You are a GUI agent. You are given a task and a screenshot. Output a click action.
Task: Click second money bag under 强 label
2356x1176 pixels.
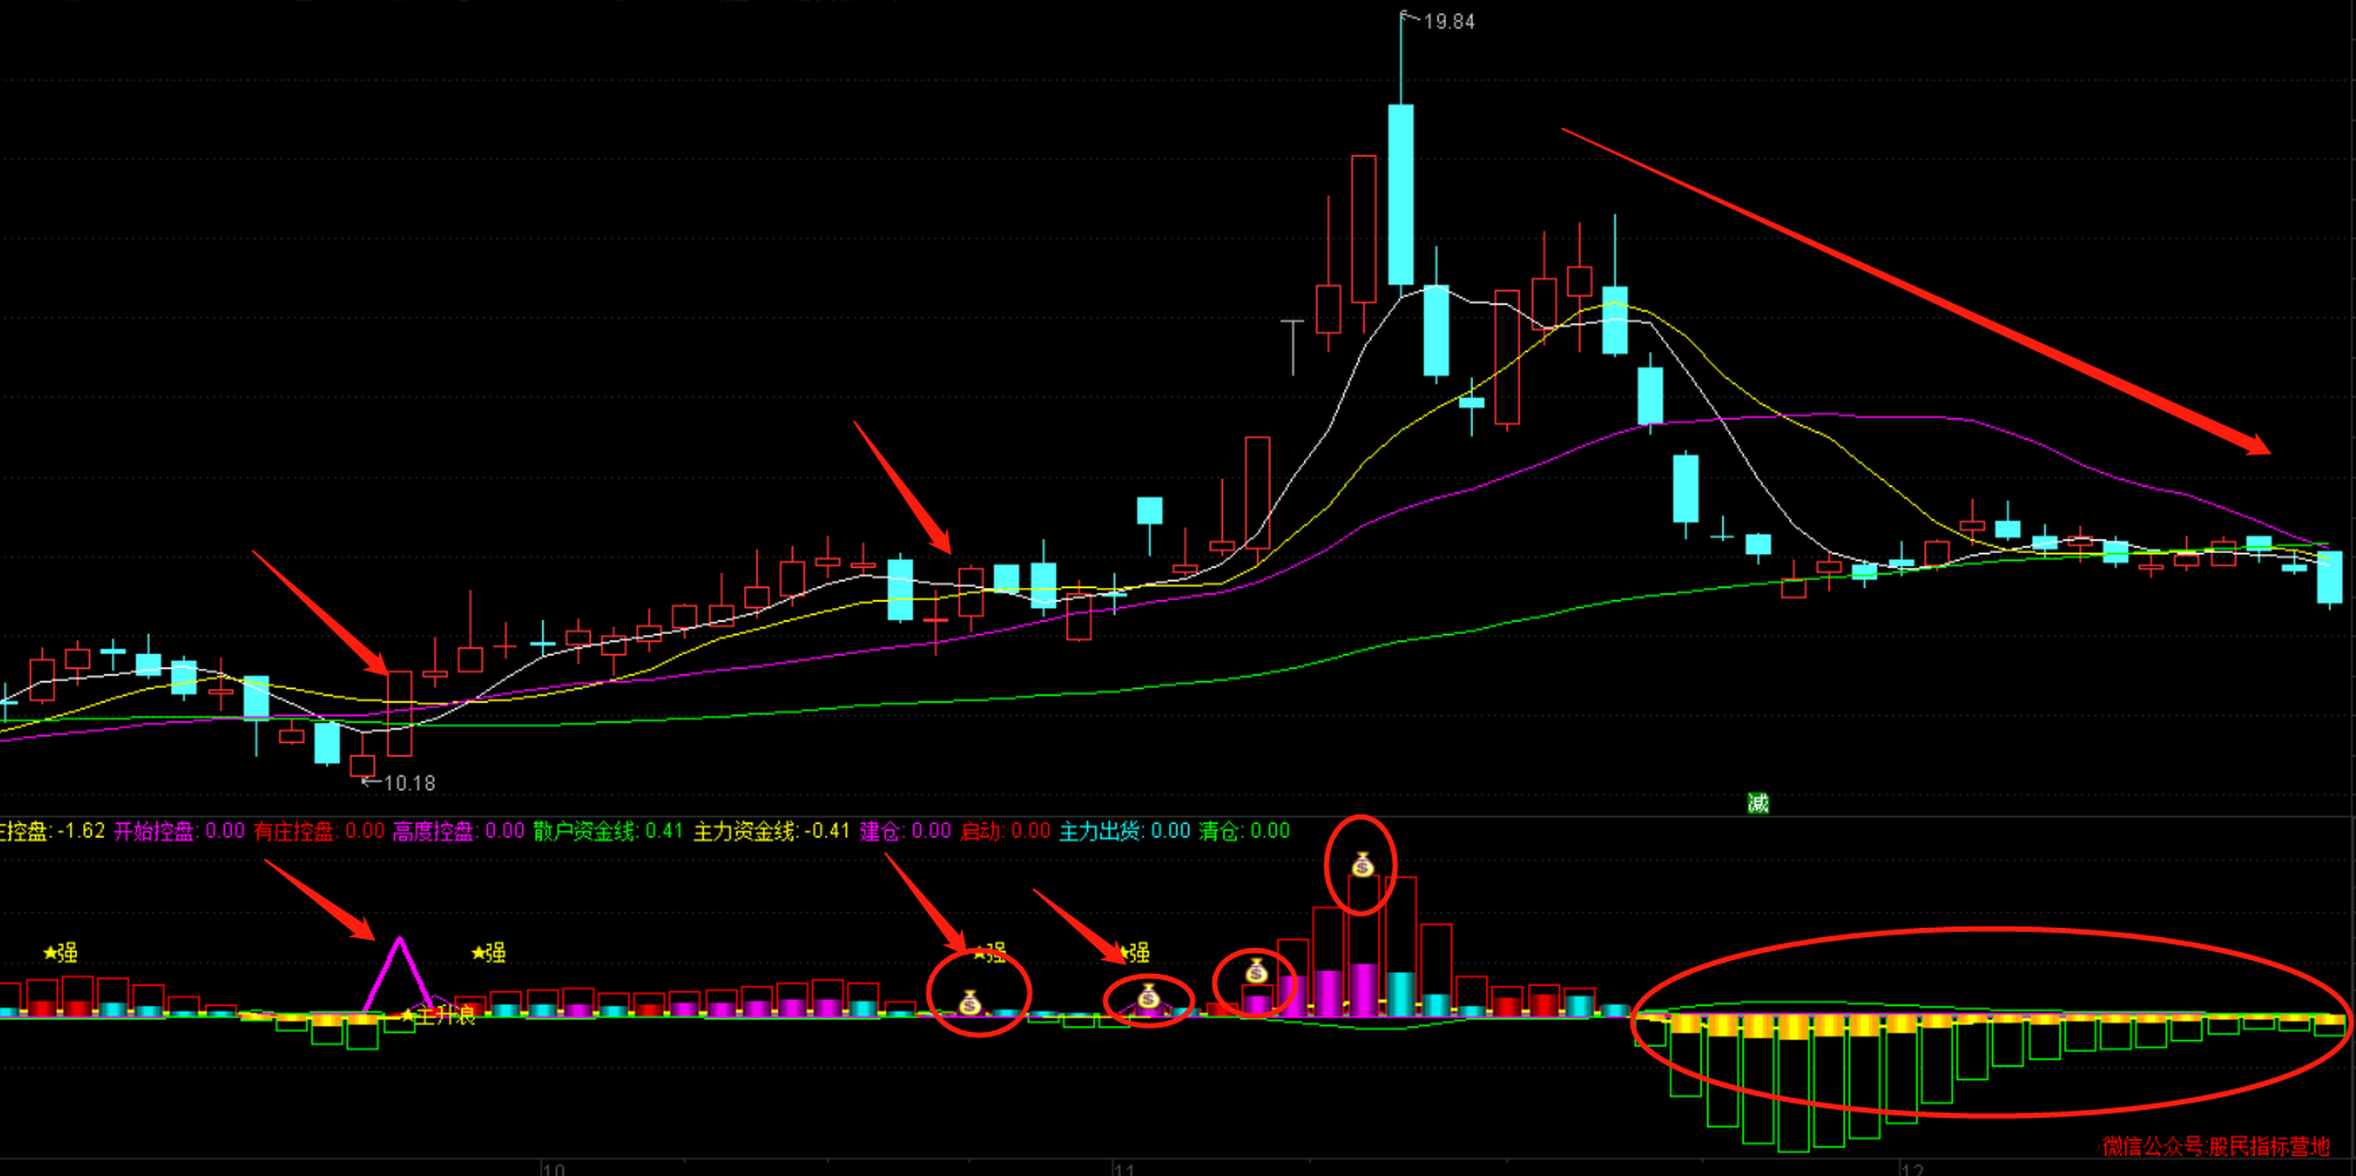tap(1149, 996)
